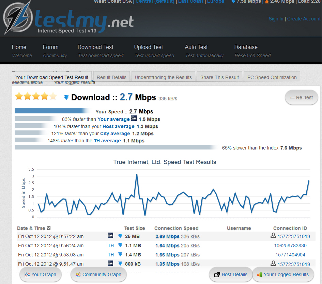Click the Your average 1.5 Mbps comparison bar
This screenshot has width=322, height=284.
(x=36, y=119)
